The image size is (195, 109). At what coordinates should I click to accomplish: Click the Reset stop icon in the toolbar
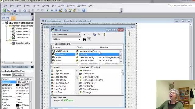[x=56, y=10]
